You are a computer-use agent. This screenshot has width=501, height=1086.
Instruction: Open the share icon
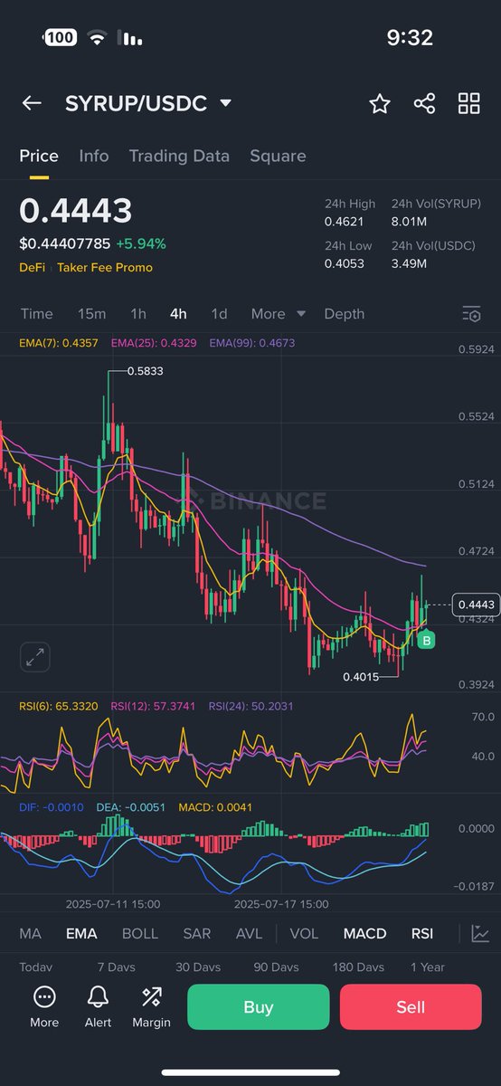[x=424, y=103]
